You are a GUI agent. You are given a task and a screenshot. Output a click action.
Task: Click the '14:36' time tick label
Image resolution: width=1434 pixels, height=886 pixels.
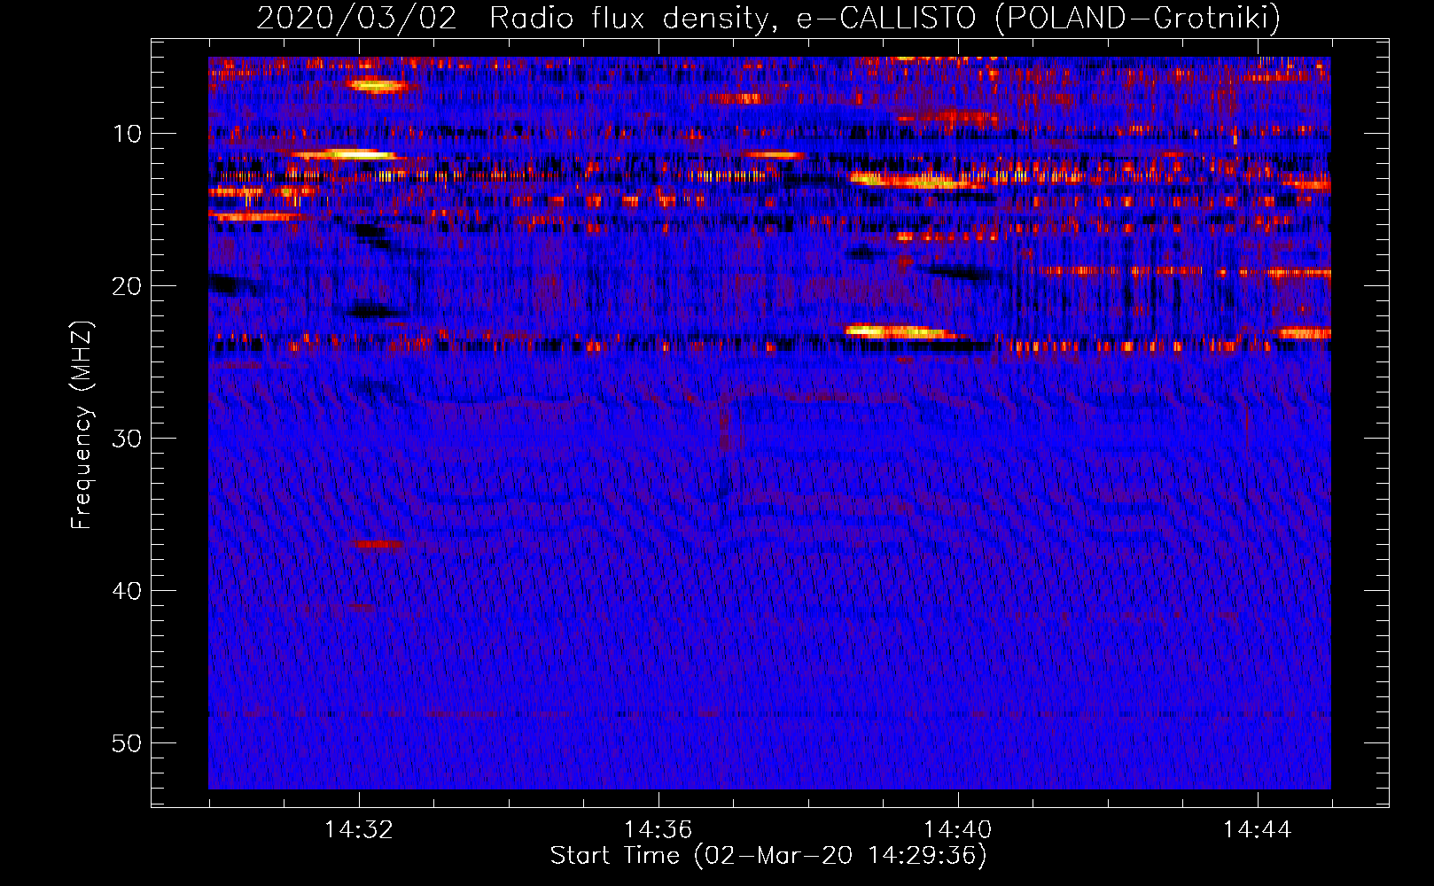coord(659,830)
